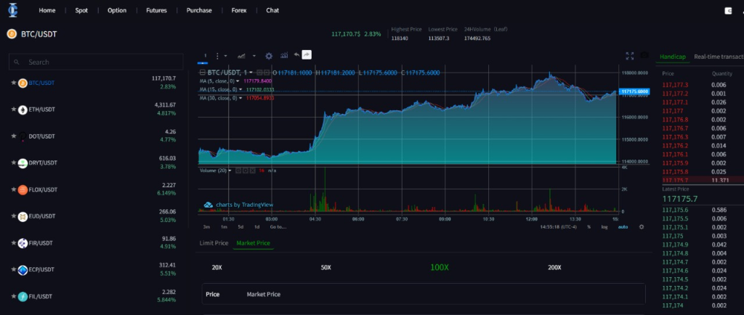744x315 pixels.
Task: Select 50X leverage
Action: pos(325,268)
